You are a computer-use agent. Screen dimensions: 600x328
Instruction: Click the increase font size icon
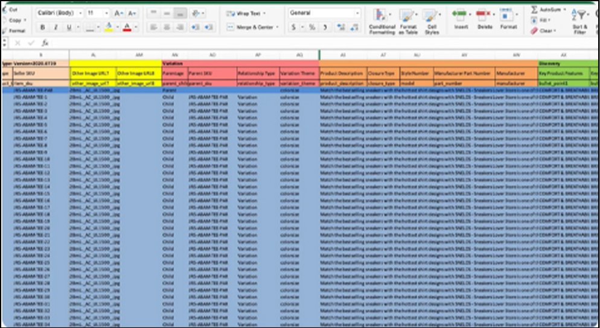(x=119, y=13)
